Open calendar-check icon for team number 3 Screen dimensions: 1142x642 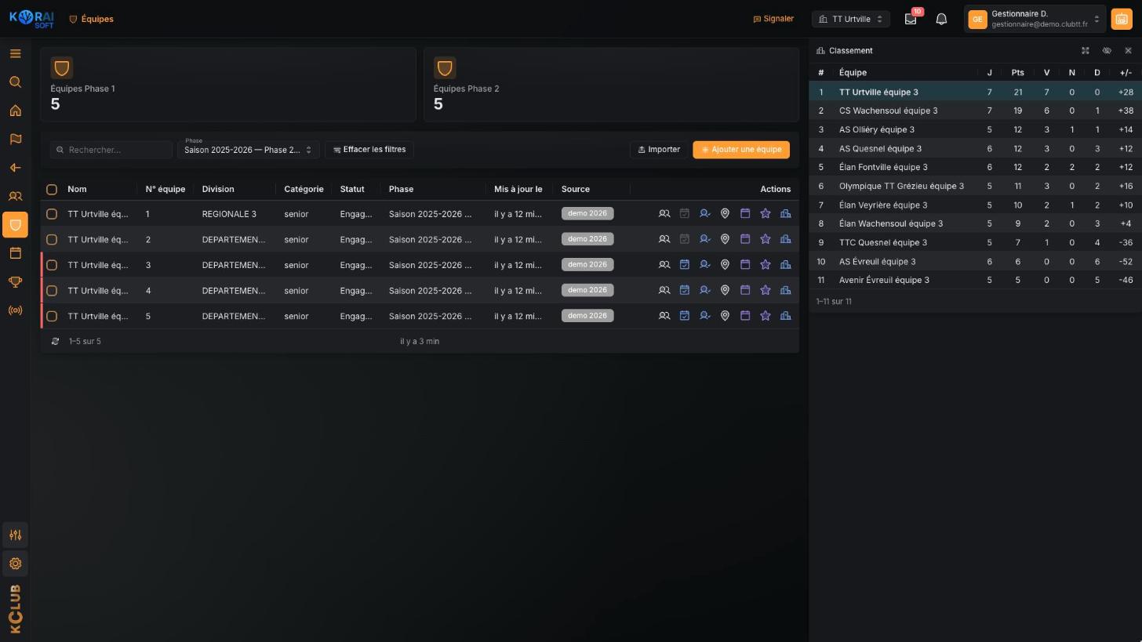684,265
